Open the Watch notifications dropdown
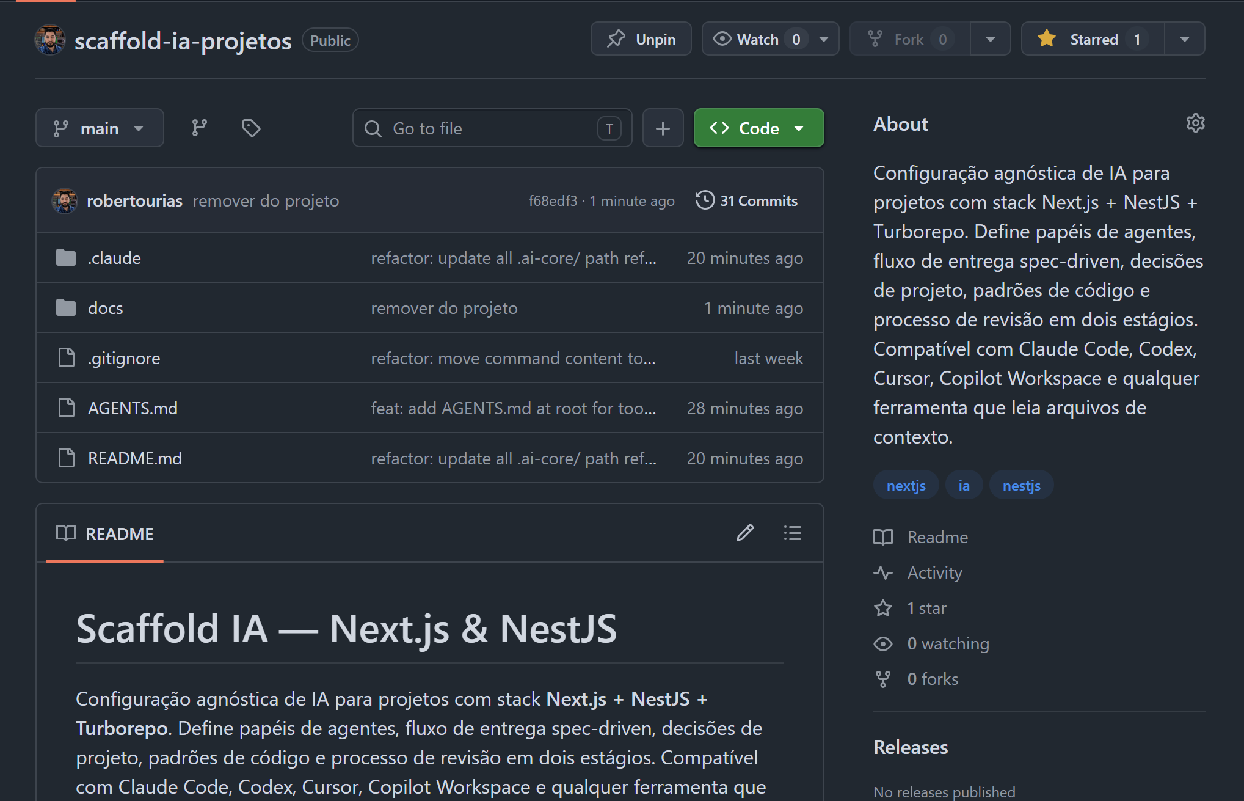The image size is (1244, 801). tap(771, 39)
